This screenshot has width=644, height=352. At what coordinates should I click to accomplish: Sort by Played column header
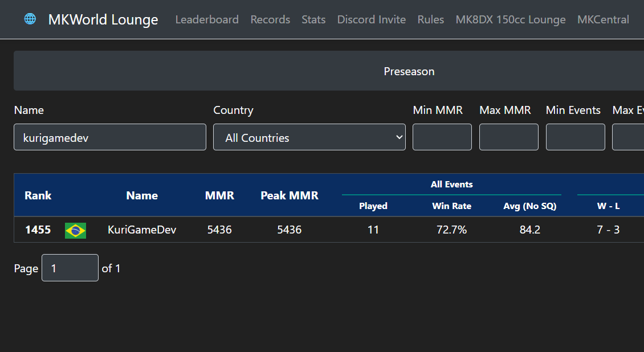pos(373,206)
